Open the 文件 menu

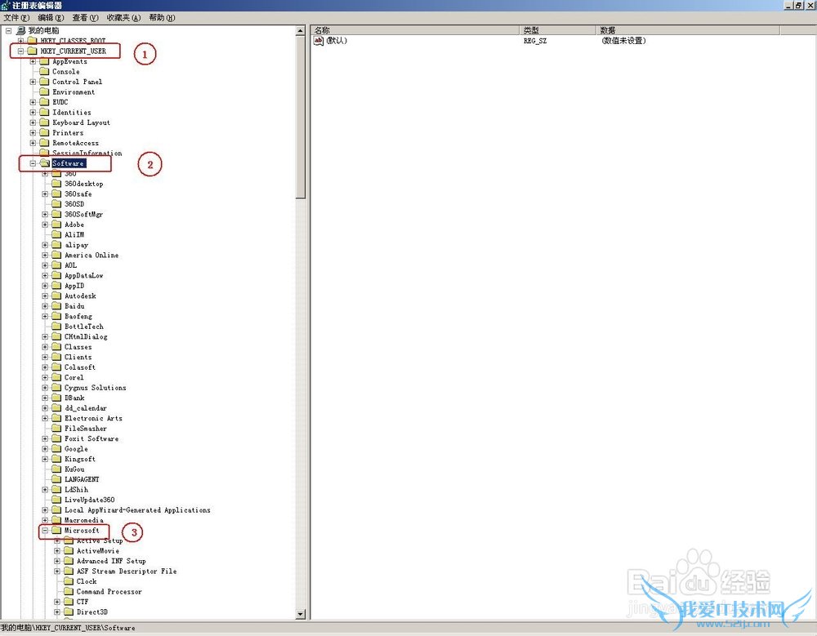pos(16,18)
